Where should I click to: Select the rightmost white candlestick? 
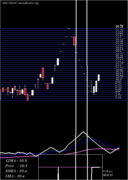click(x=99, y=78)
